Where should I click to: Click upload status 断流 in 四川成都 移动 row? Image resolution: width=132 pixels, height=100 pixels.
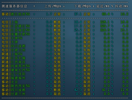tap(57, 90)
